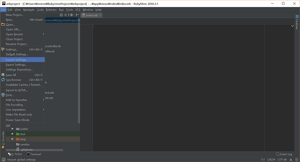300x162 pixels.
Task: Toggle file read-only lock icon in status bar
Action: pyautogui.click(x=291, y=160)
